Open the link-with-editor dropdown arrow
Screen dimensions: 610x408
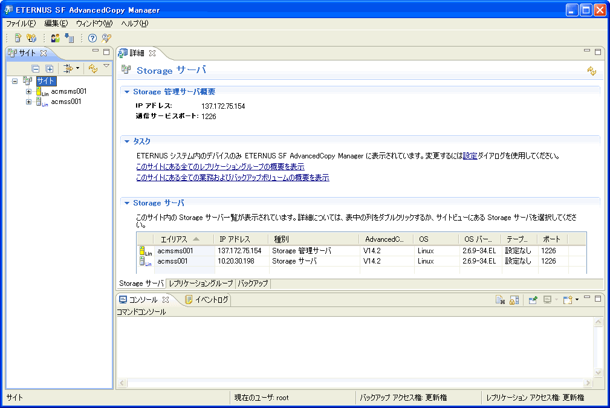point(78,68)
